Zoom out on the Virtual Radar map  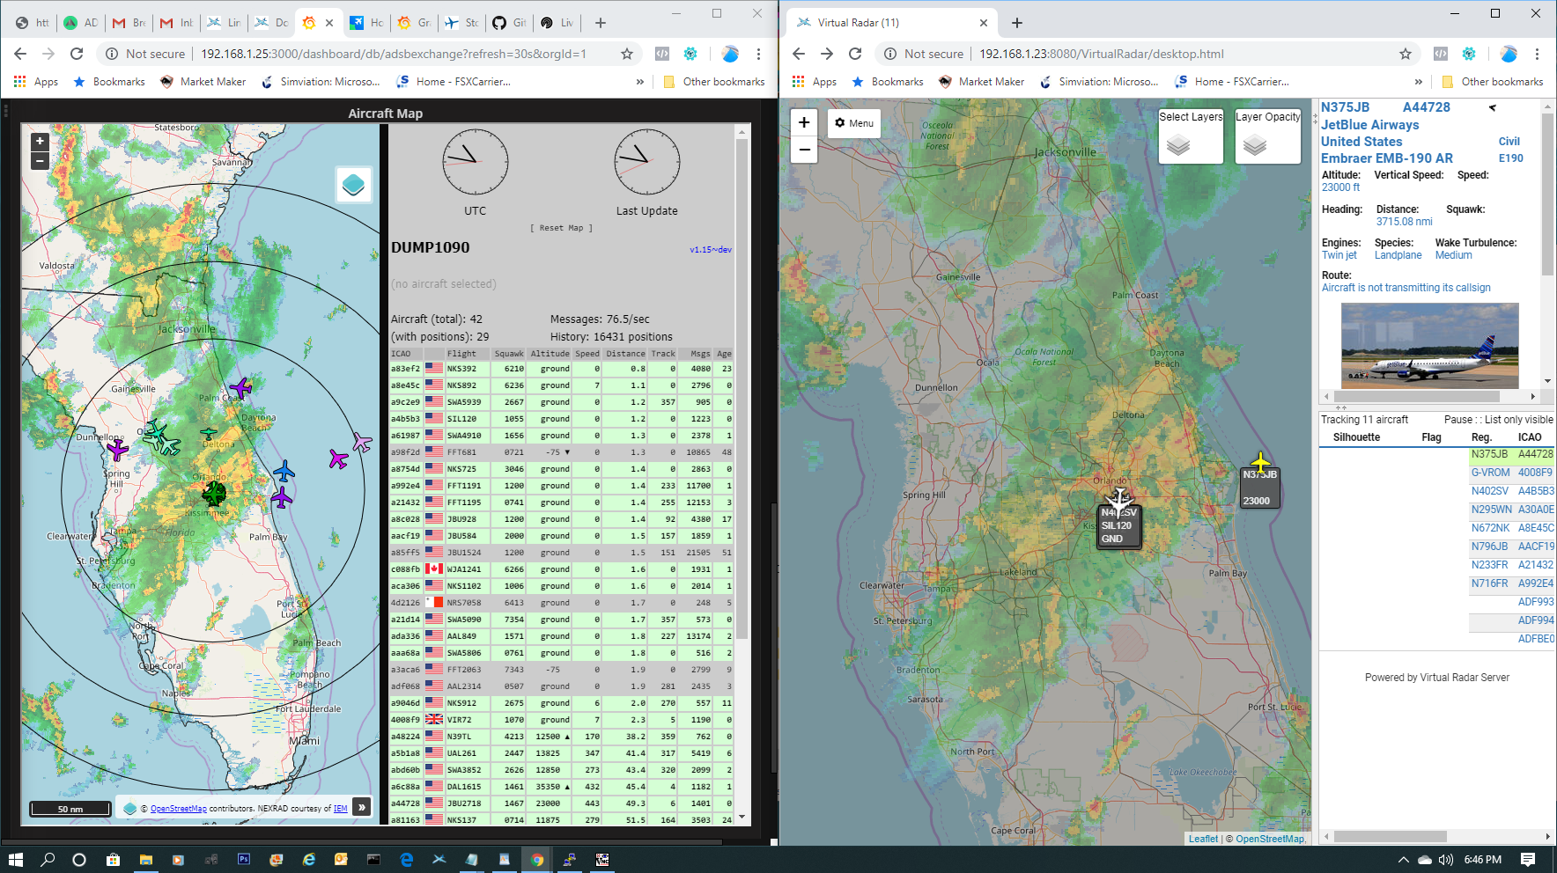point(804,150)
